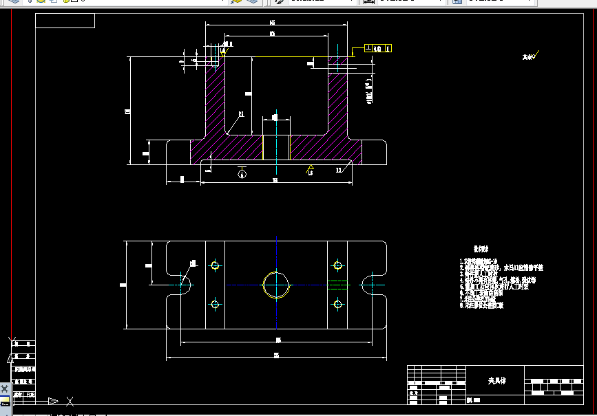Screen dimensions: 597x416
Task: Select the 夹具体 title block text
Action: point(497,381)
